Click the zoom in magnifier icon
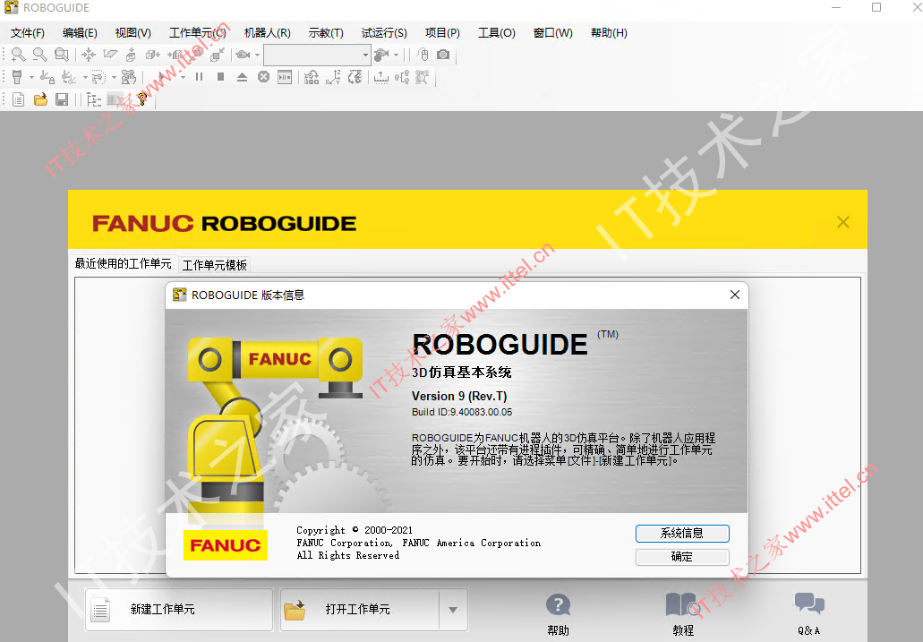This screenshot has height=642, width=923. coord(18,55)
